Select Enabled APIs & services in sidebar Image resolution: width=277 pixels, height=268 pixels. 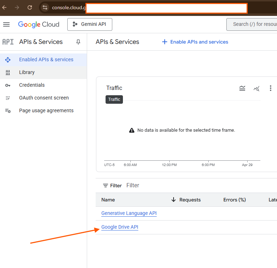(x=44, y=60)
